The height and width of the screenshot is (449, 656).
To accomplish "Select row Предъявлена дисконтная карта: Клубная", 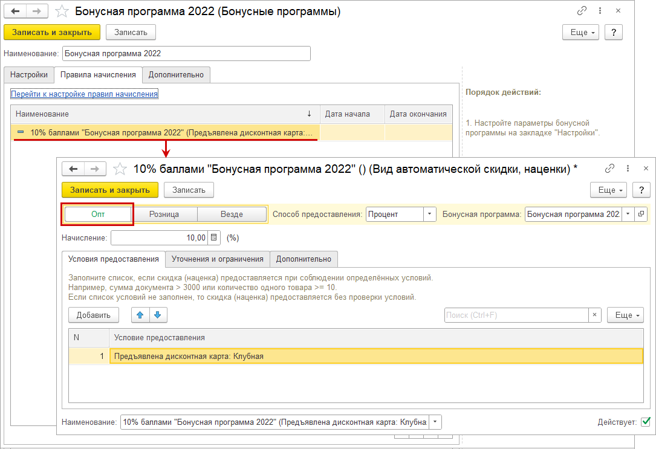I will (x=376, y=356).
